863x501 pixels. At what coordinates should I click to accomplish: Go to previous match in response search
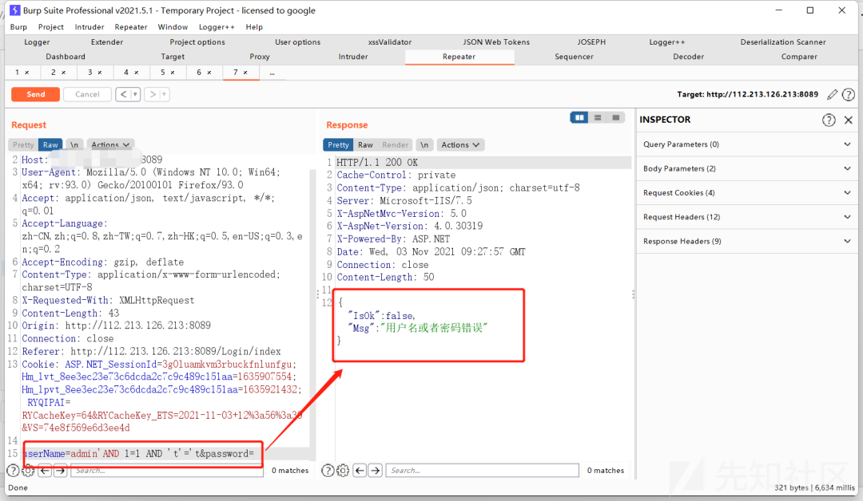tap(360, 471)
